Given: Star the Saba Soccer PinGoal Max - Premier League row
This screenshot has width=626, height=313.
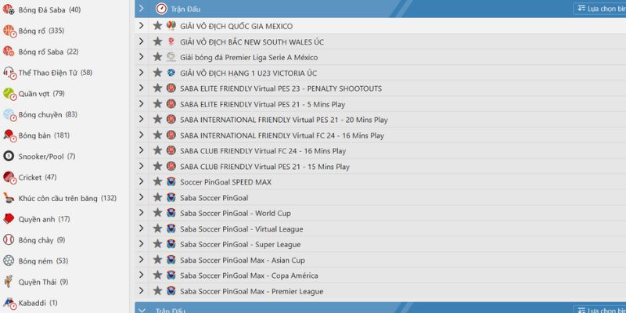Looking at the screenshot, I should (157, 291).
